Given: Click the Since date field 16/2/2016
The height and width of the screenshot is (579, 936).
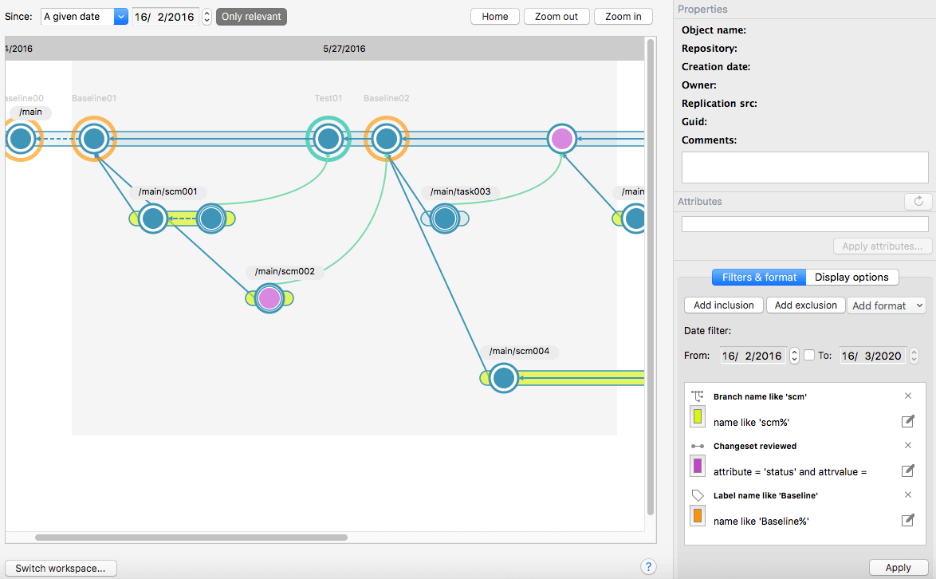Looking at the screenshot, I should pyautogui.click(x=165, y=17).
